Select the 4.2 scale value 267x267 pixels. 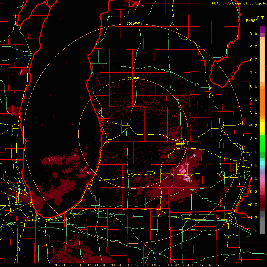(254, 126)
